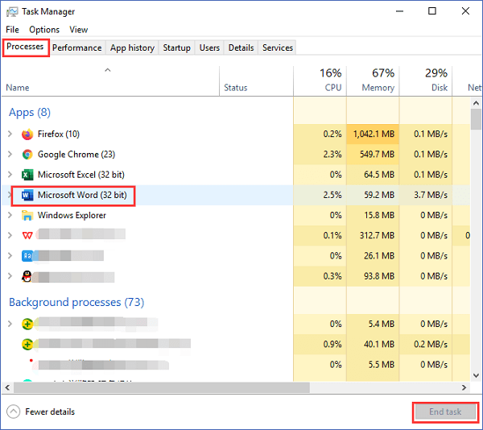Sort by the CPU column header
The height and width of the screenshot is (430, 483).
point(320,81)
